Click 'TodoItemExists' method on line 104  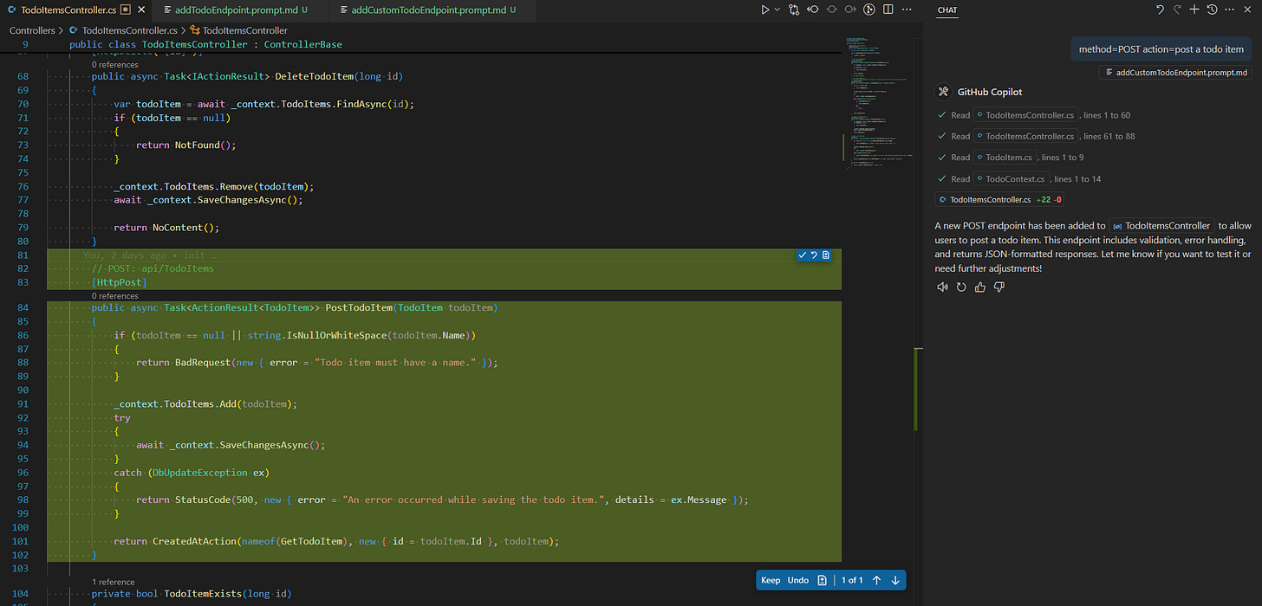point(203,594)
